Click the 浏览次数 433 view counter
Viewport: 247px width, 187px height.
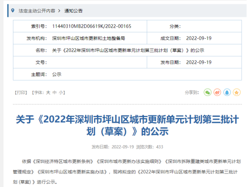(x=149, y=147)
